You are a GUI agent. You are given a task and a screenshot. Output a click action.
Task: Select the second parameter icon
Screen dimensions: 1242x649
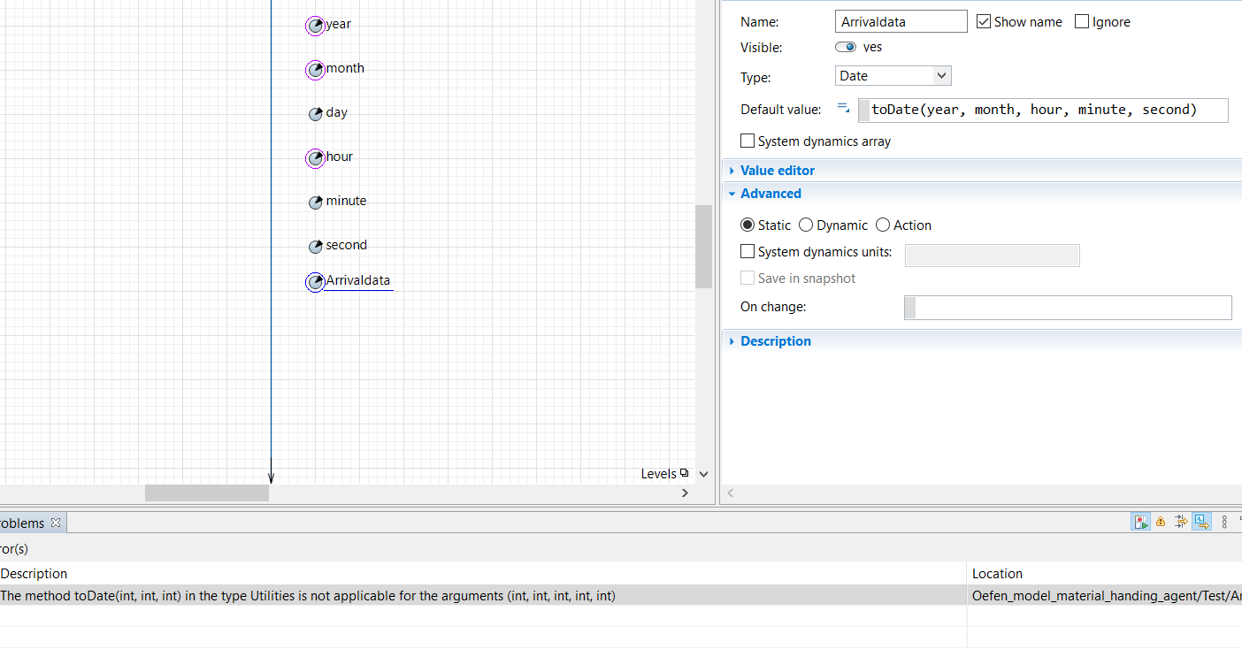click(x=316, y=247)
